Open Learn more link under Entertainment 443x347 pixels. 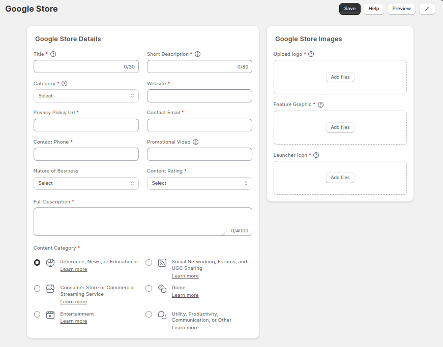[x=74, y=321]
